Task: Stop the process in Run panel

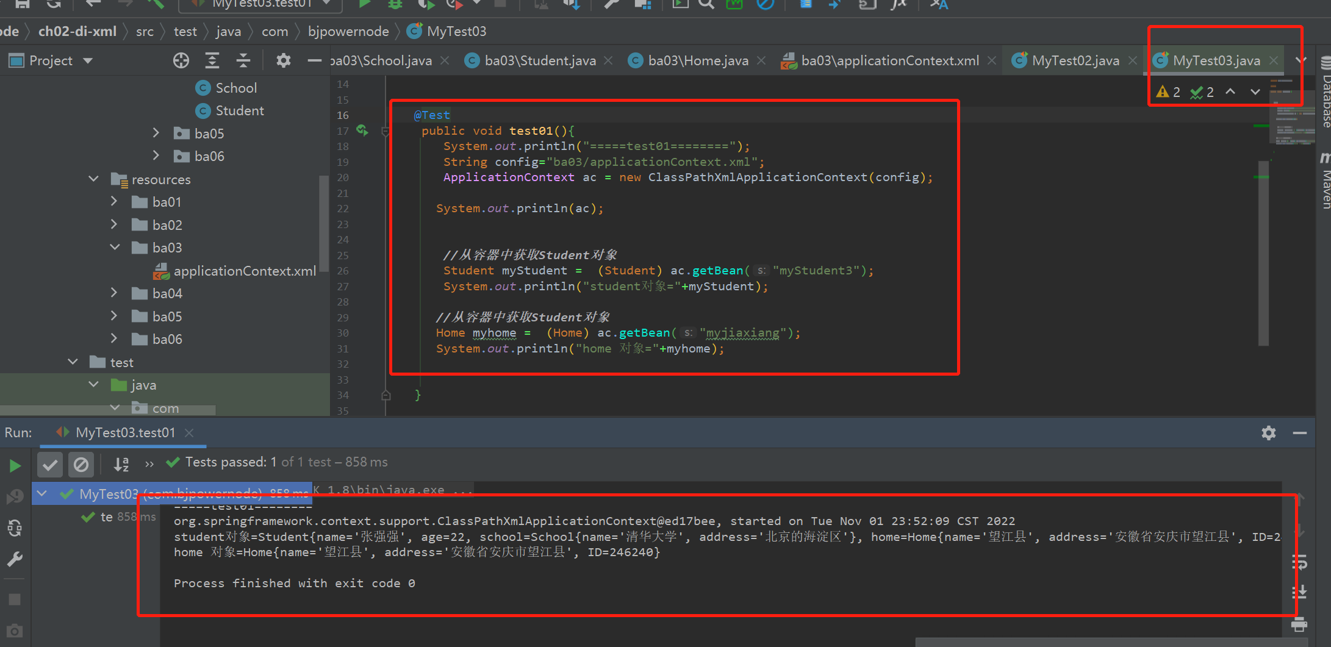Action: point(15,599)
